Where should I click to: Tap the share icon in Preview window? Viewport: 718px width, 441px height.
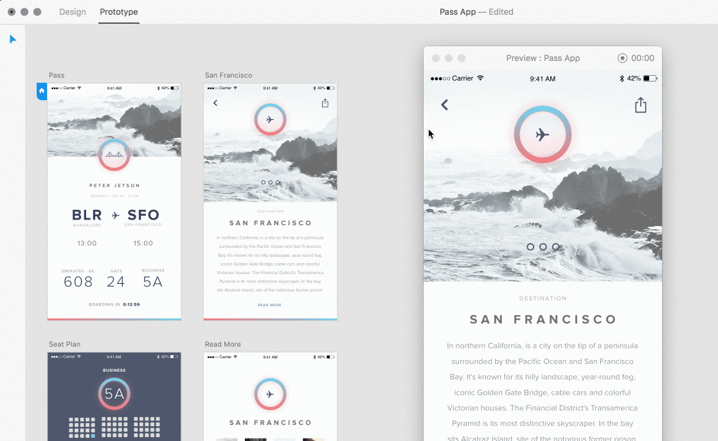[641, 105]
